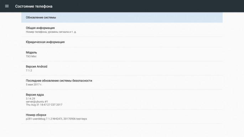Click the 3.14.29 kernel version number
Image resolution: width=244 pixels, height=137 pixels.
click(x=31, y=99)
